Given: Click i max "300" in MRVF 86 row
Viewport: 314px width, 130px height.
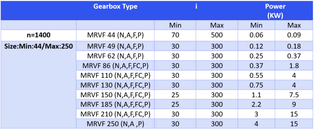Looking at the screenshot, I should tap(217, 66).
